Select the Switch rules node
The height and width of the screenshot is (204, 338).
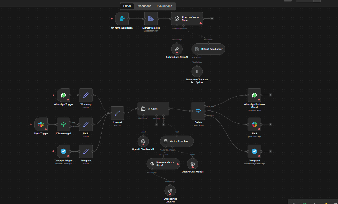(198, 111)
